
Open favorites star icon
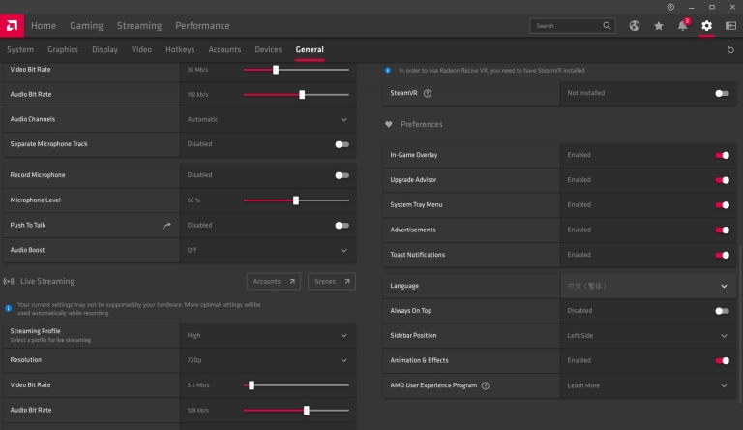coord(658,26)
